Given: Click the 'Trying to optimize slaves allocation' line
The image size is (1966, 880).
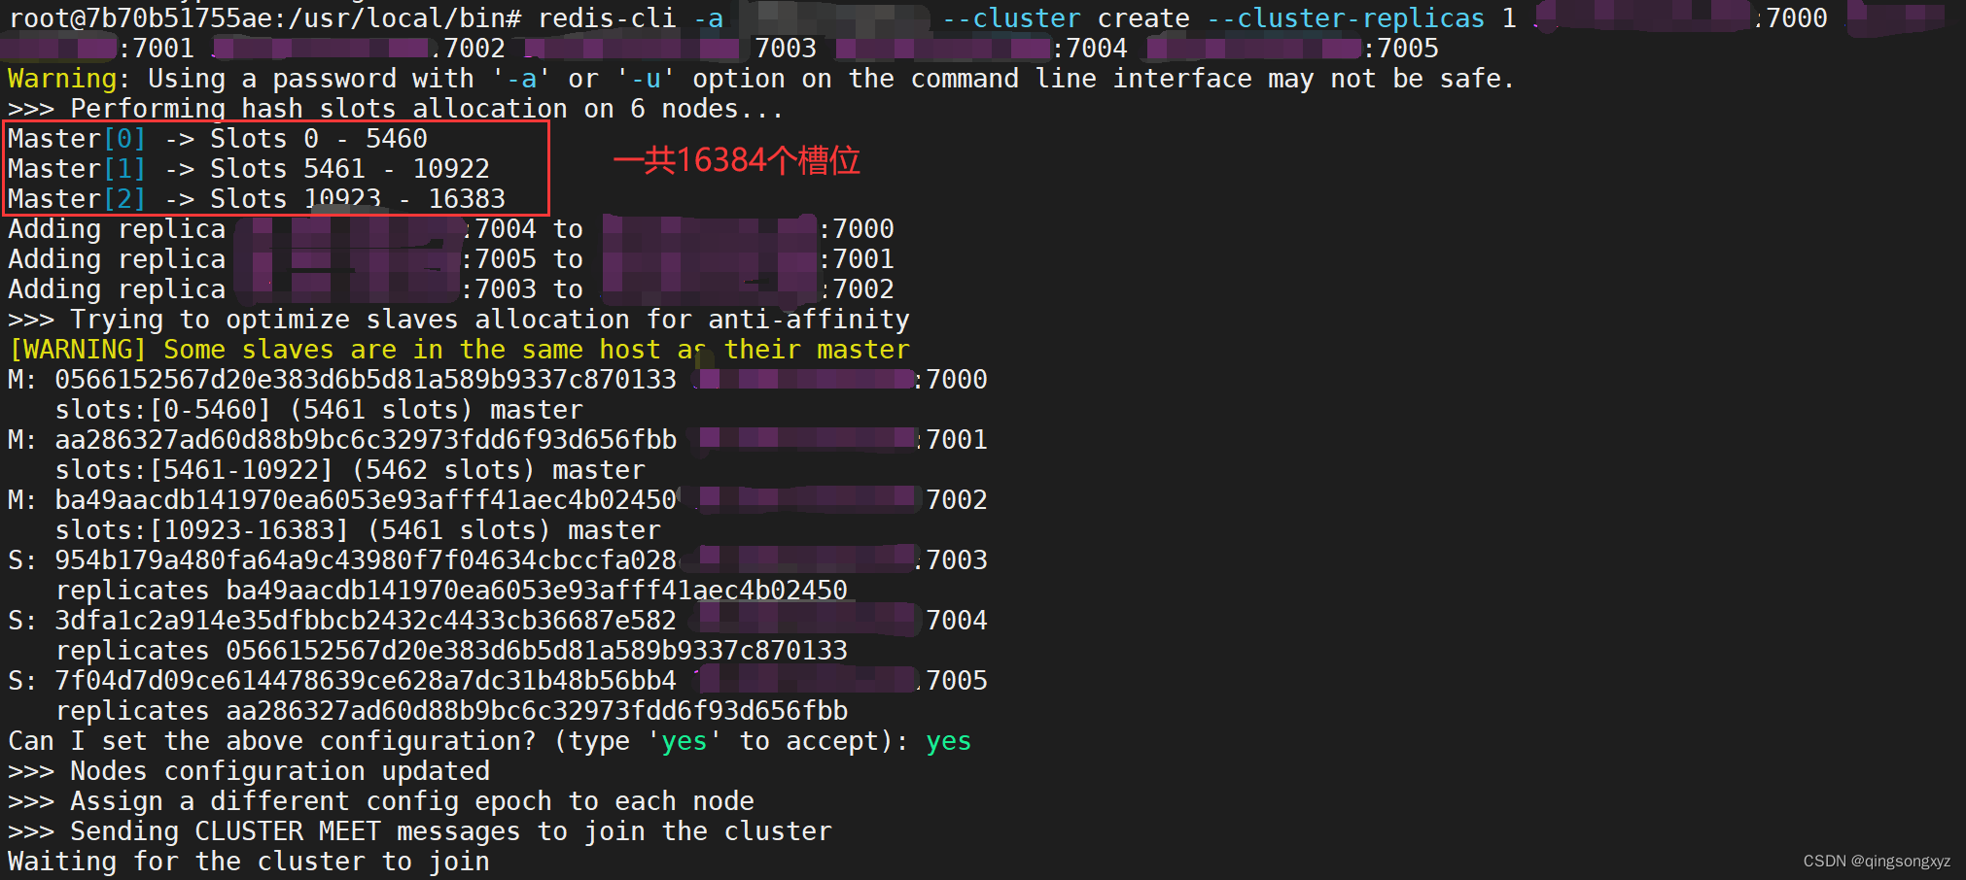Looking at the screenshot, I should click(459, 320).
